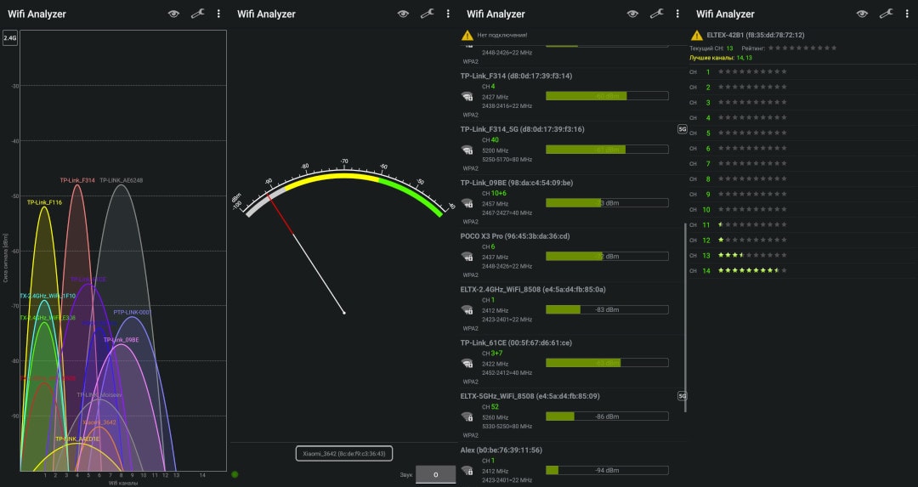Toggle the eye icon in signal meter panel
This screenshot has width=918, height=487.
(x=403, y=14)
